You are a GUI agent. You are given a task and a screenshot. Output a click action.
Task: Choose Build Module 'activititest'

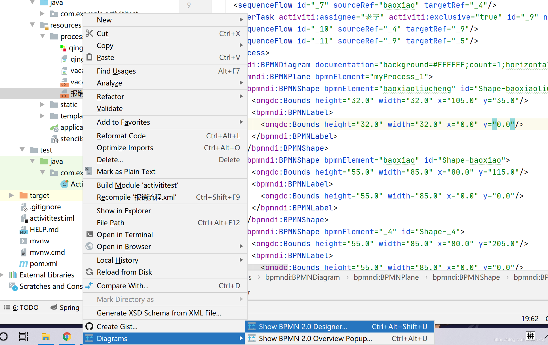point(165,185)
